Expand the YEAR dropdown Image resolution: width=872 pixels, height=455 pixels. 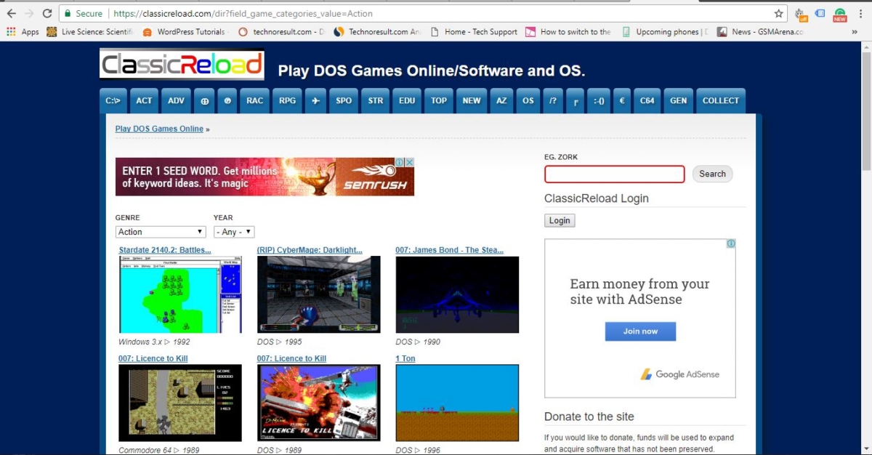233,231
